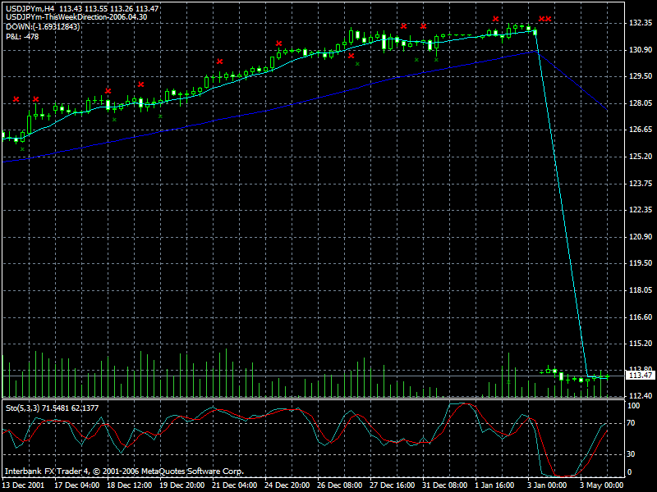Click the stochastic 70 level label
This screenshot has height=492, width=657.
pos(631,423)
